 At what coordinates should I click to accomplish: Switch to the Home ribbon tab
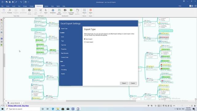[8, 6]
